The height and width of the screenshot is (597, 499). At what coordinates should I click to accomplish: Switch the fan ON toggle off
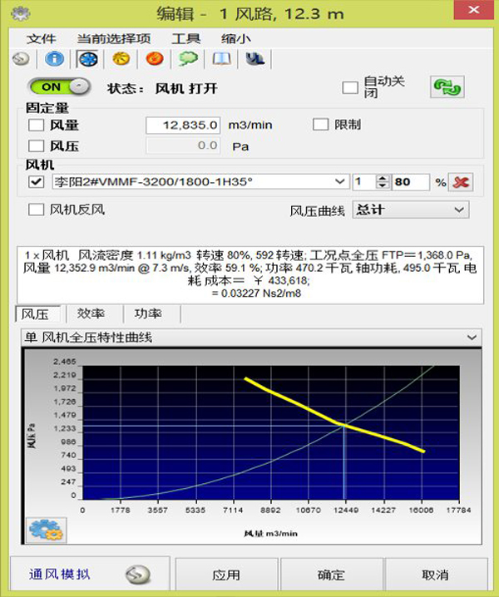pyautogui.click(x=59, y=86)
